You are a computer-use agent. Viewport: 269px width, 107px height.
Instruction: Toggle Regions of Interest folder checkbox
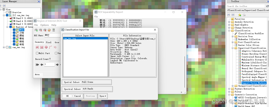pyautogui.click(x=11, y=27)
